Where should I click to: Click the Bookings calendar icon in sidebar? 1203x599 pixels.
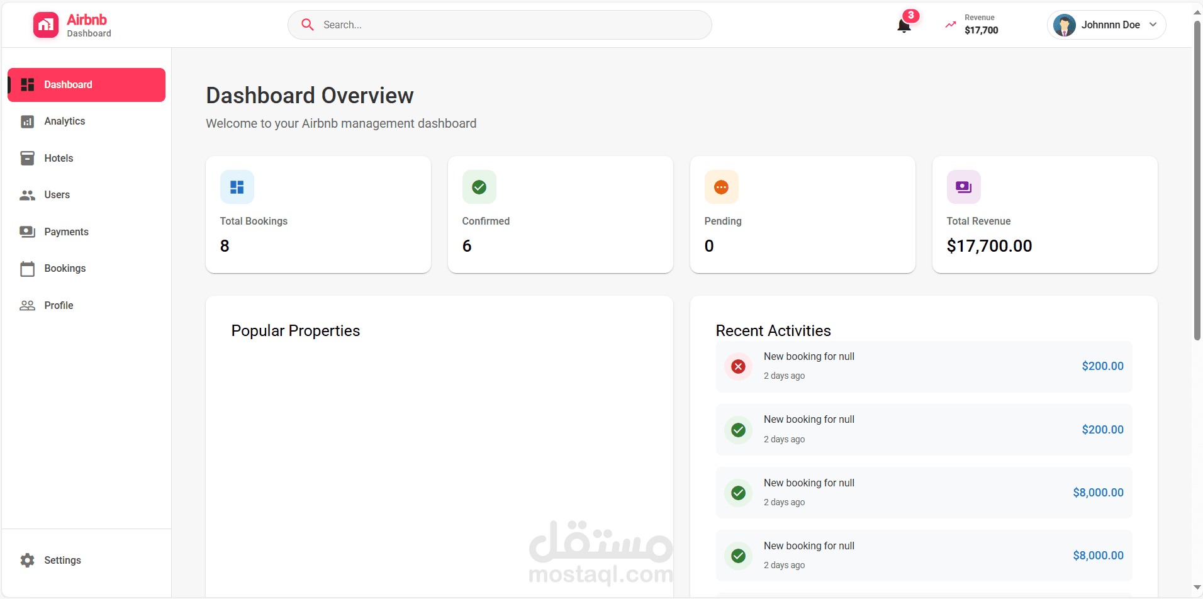28,269
